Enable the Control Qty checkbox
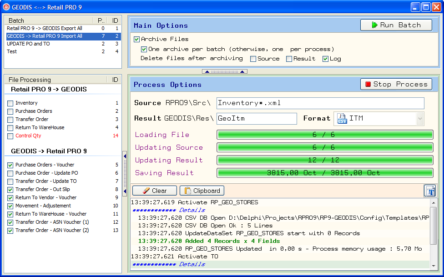This screenshot has width=444, height=277. point(10,136)
